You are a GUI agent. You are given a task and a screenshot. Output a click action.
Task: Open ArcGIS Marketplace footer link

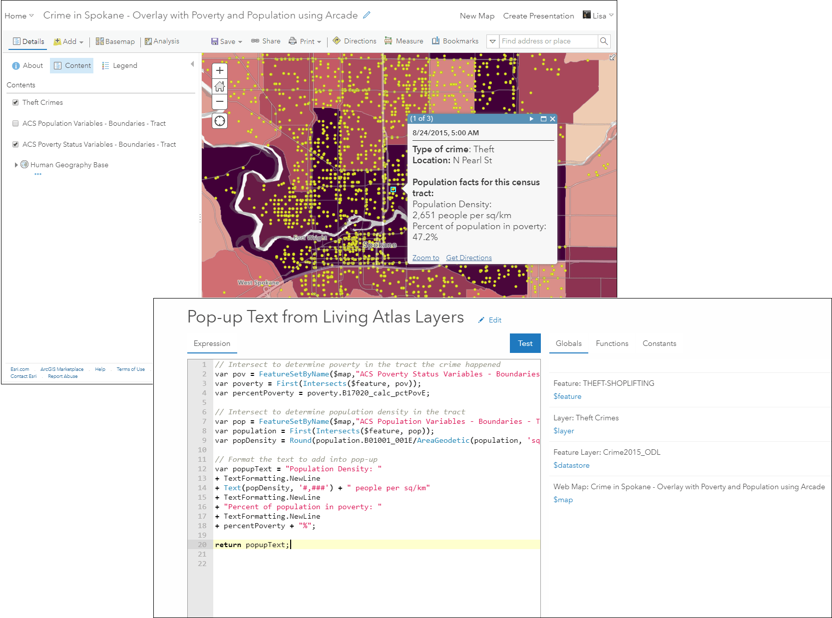62,369
